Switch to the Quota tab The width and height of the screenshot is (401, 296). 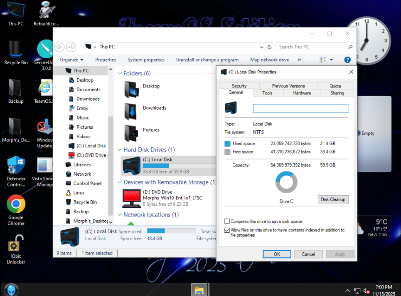point(335,86)
